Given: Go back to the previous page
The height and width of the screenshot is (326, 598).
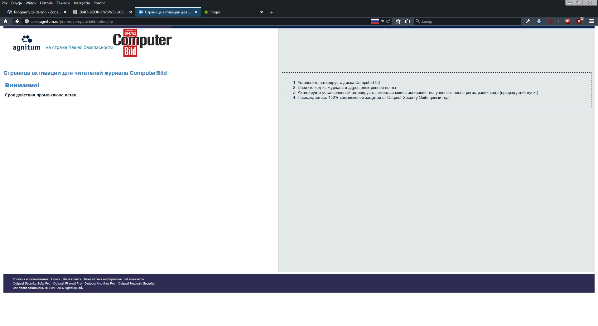Looking at the screenshot, I should click(x=17, y=21).
